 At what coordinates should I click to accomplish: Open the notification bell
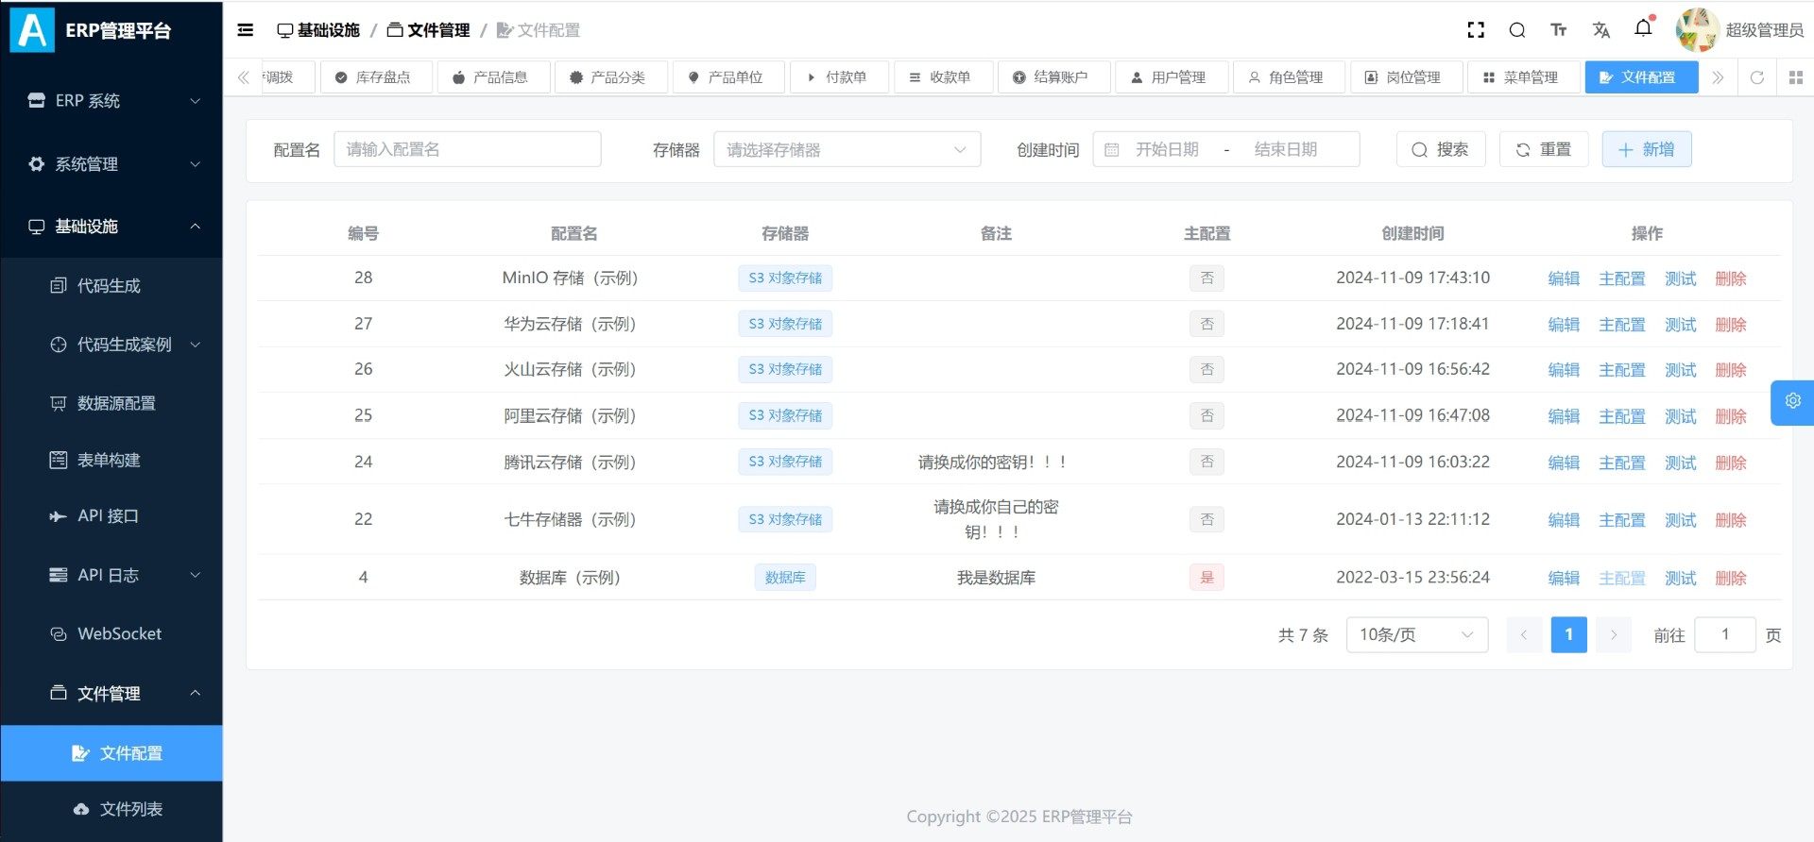[x=1643, y=28]
